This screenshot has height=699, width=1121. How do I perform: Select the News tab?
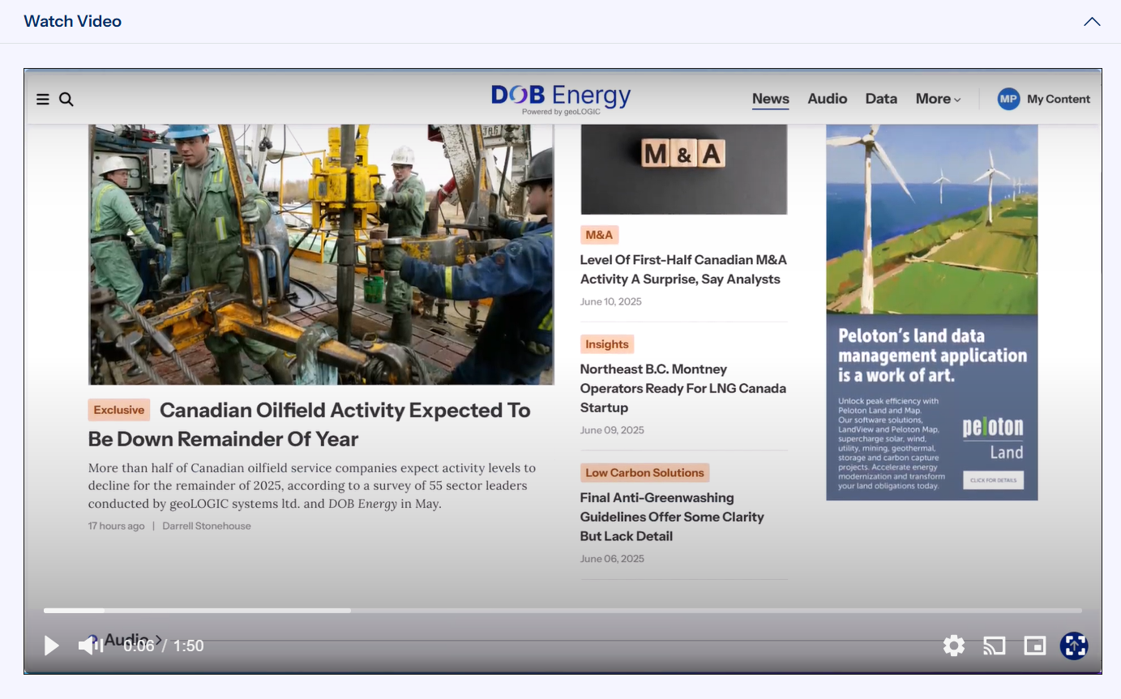770,99
